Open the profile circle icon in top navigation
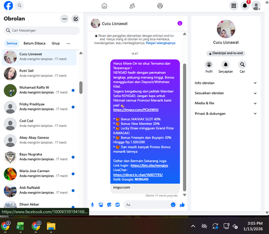This screenshot has width=269, height=234. coord(160,6)
